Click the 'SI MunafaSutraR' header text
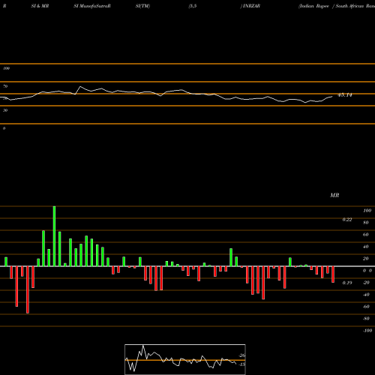Viewport: 375px width, 375px height. (x=92, y=6)
